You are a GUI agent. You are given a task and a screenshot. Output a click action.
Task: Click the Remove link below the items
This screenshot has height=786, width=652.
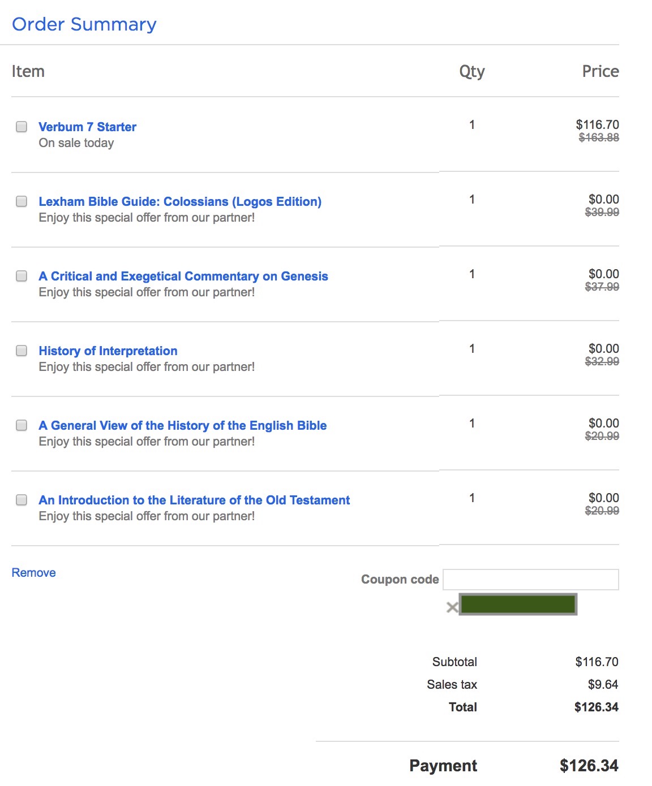(33, 573)
